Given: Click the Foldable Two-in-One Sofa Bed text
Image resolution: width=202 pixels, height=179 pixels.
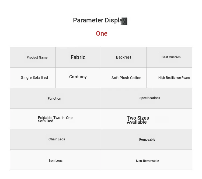Looking at the screenshot, I should click(x=55, y=119).
